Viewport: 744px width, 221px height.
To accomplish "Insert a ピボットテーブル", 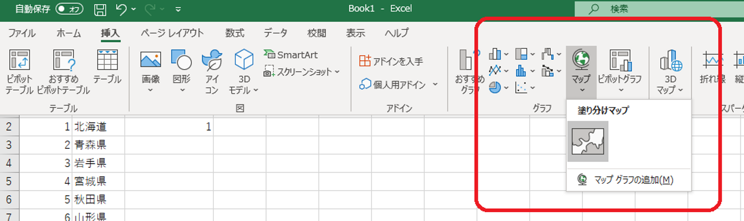I will 20,72.
